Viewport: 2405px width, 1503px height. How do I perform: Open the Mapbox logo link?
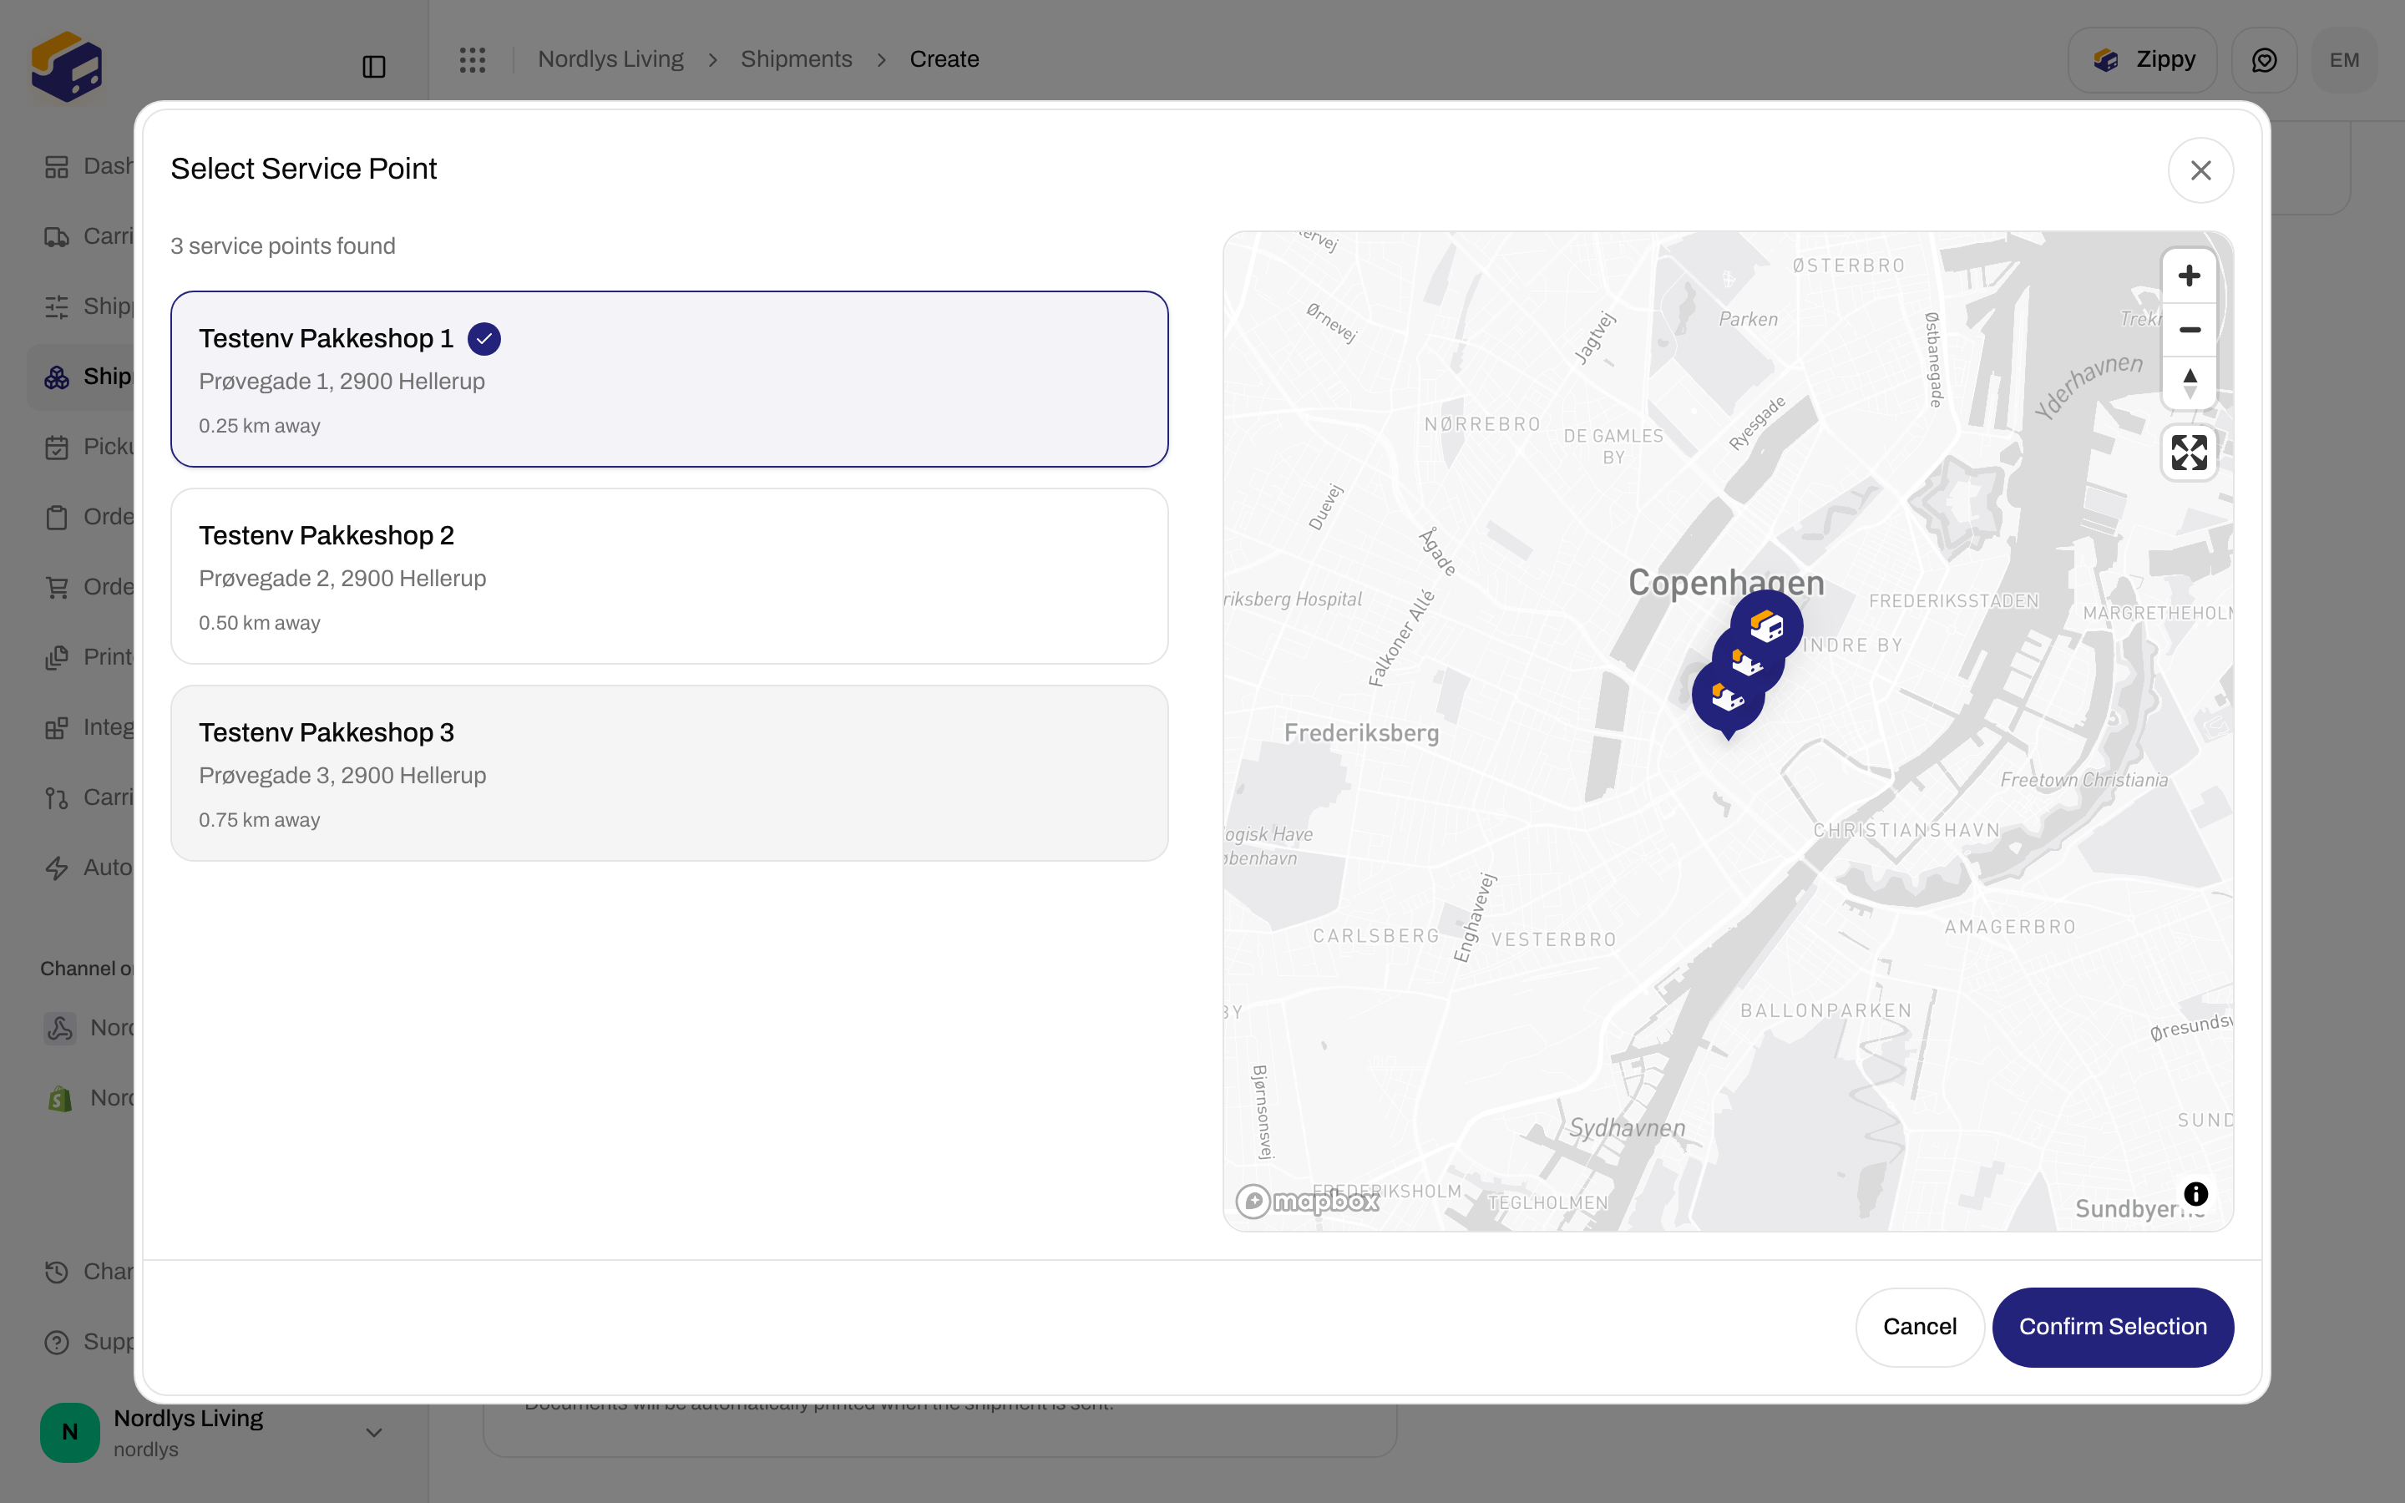[x=1307, y=1201]
